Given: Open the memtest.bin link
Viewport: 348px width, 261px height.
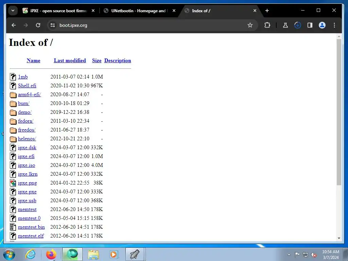Looking at the screenshot, I should 31,227.
